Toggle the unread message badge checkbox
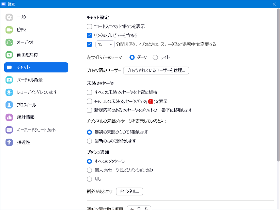This screenshot has height=210, width=280. coord(90,101)
